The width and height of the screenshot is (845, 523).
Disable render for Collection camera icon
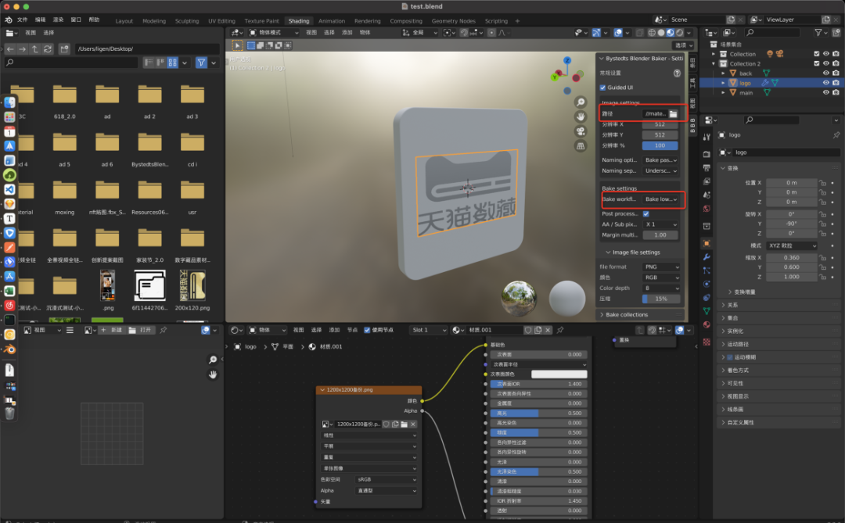tap(836, 54)
